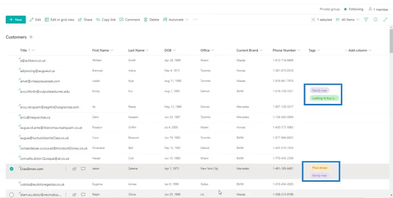The height and width of the screenshot is (198, 393).
Task: Click share icon on Cras@non.com row
Action: pyautogui.click(x=74, y=169)
